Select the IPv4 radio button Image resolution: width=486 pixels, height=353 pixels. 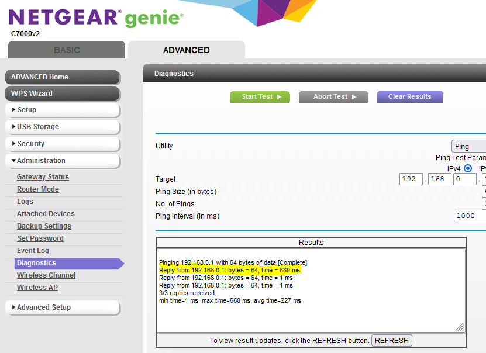[467, 168]
